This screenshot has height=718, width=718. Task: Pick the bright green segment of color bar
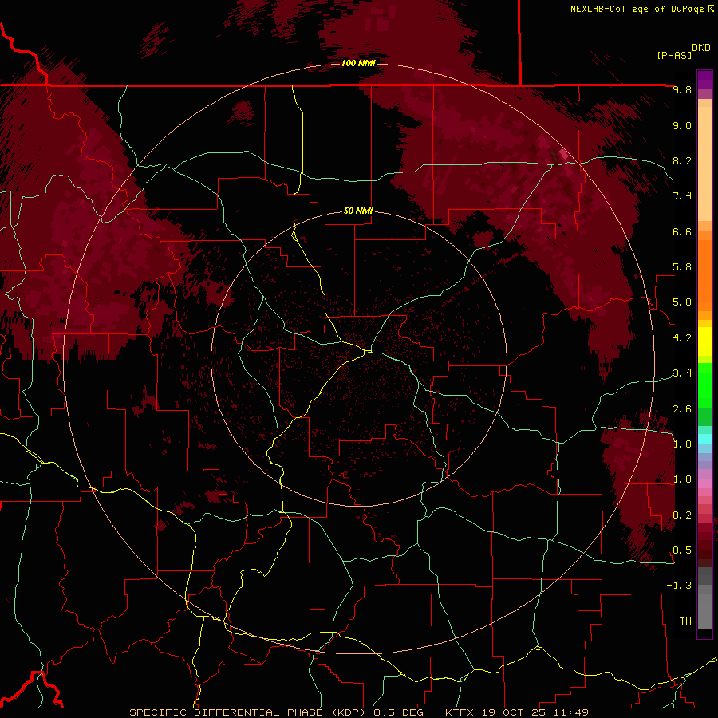[704, 385]
